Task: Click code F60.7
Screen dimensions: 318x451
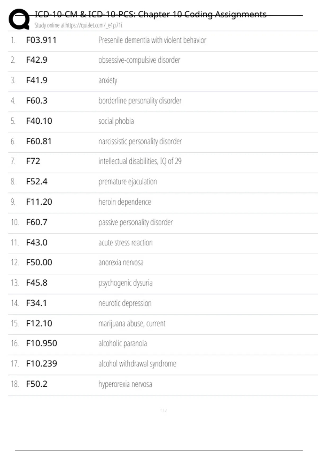Action: click(37, 222)
